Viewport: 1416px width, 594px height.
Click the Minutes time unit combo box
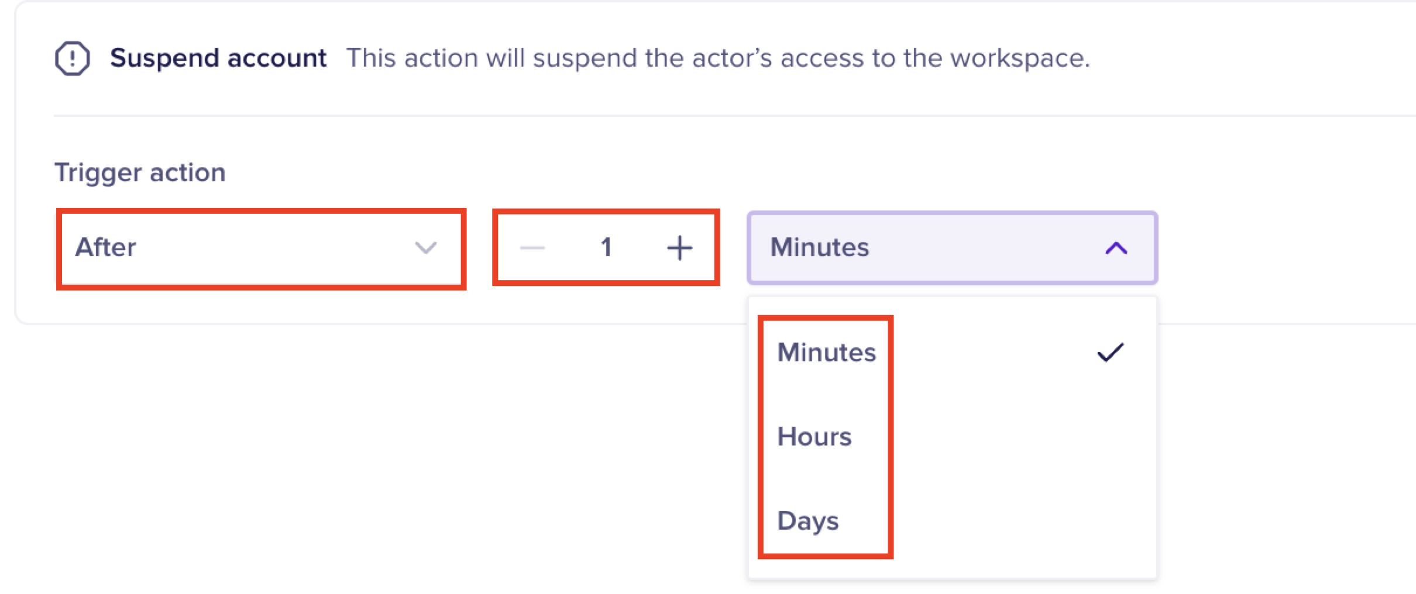(952, 248)
